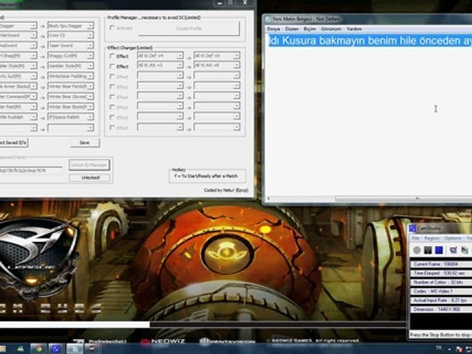Image resolution: width=472 pixels, height=354 pixels.
Task: Click the CamStudio title bar app icon
Action: click(413, 229)
